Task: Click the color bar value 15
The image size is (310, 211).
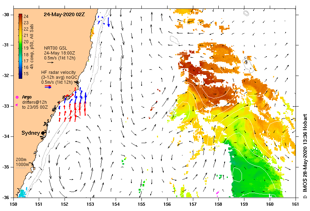Action: point(26,74)
